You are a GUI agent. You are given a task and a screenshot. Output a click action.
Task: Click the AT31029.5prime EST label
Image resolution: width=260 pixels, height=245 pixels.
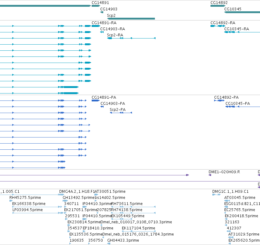244,234
